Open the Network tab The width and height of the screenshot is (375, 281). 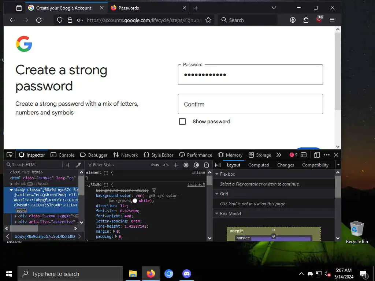125,155
